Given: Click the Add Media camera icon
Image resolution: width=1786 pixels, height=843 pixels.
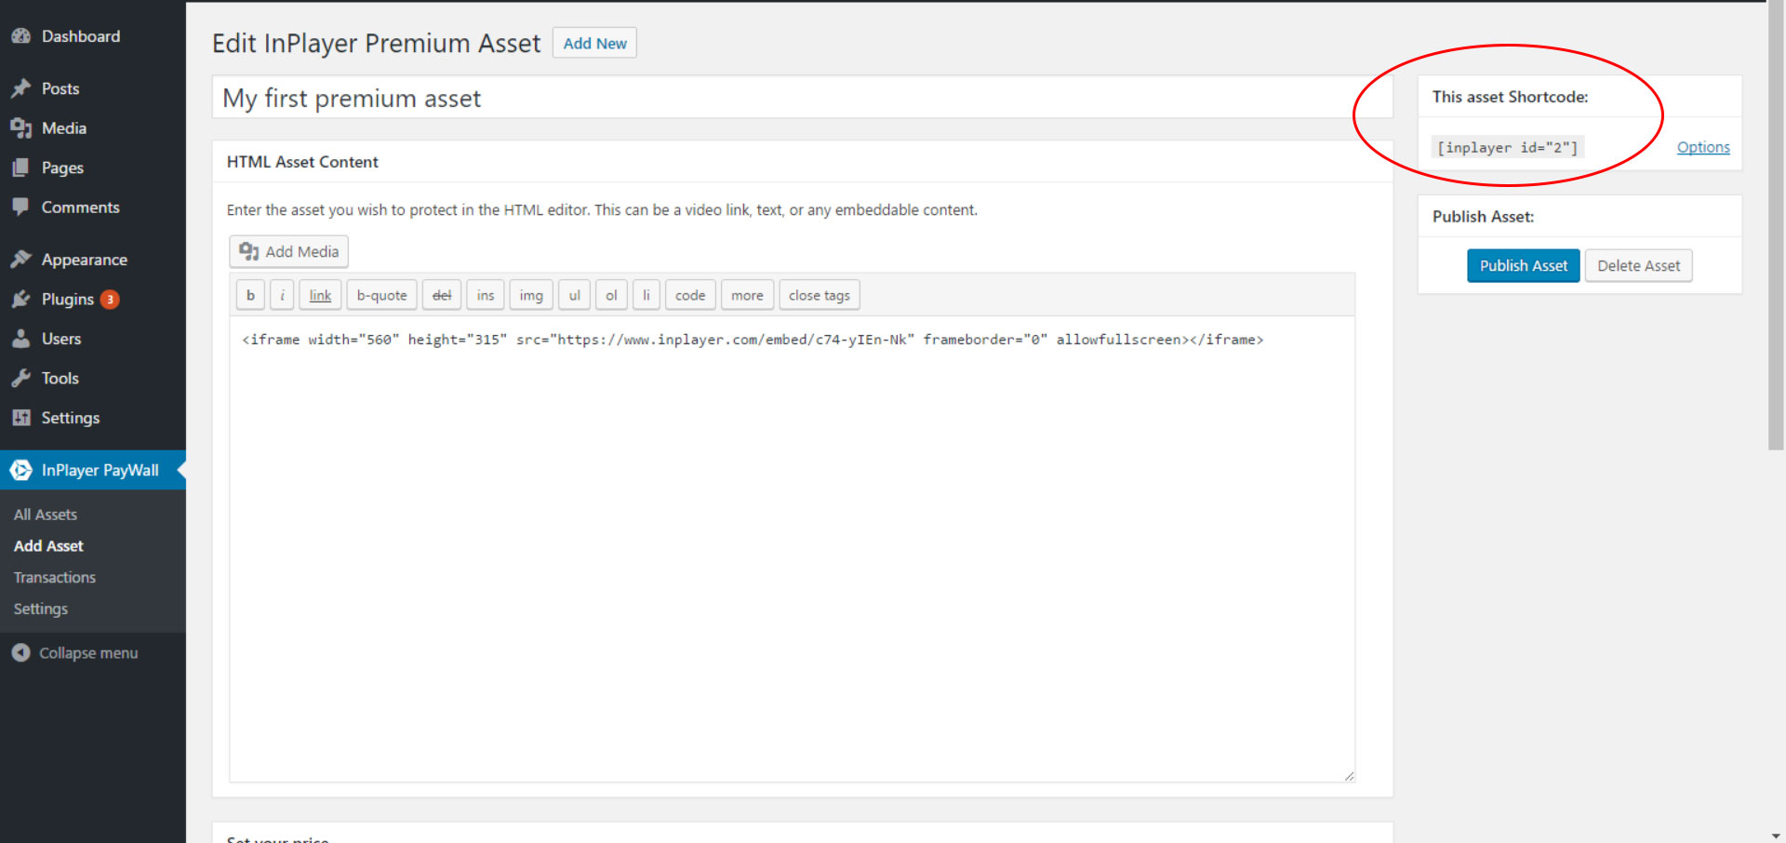Looking at the screenshot, I should click(248, 251).
